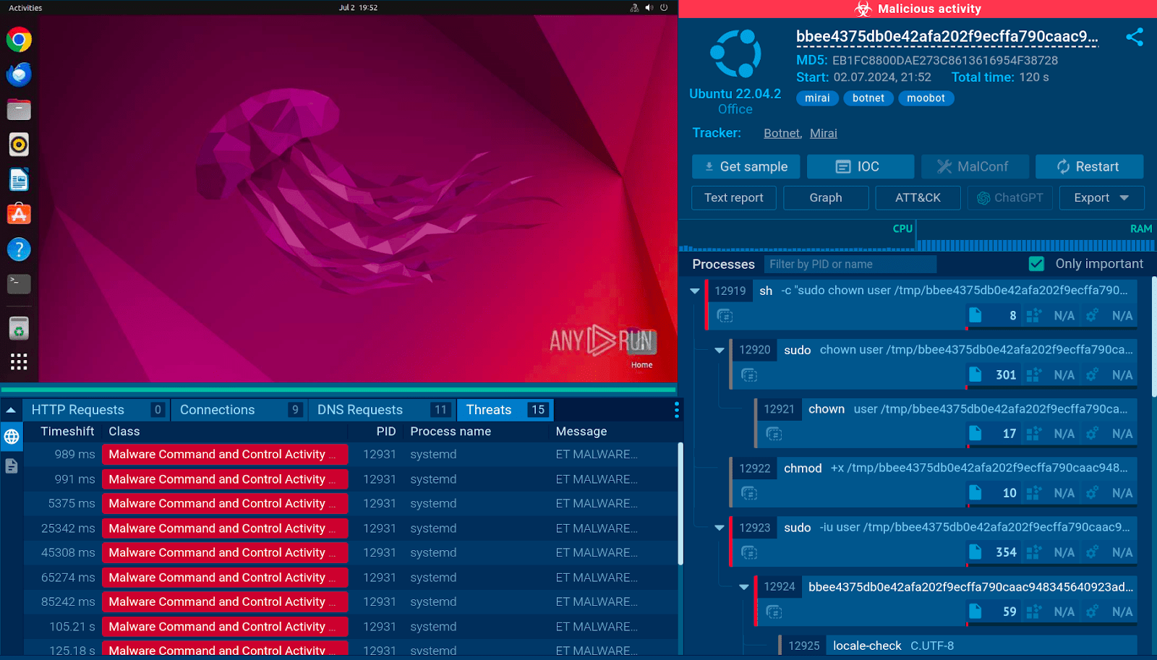This screenshot has width=1157, height=660.
Task: Click the CPU RAM usage timeline graph
Action: coord(916,239)
